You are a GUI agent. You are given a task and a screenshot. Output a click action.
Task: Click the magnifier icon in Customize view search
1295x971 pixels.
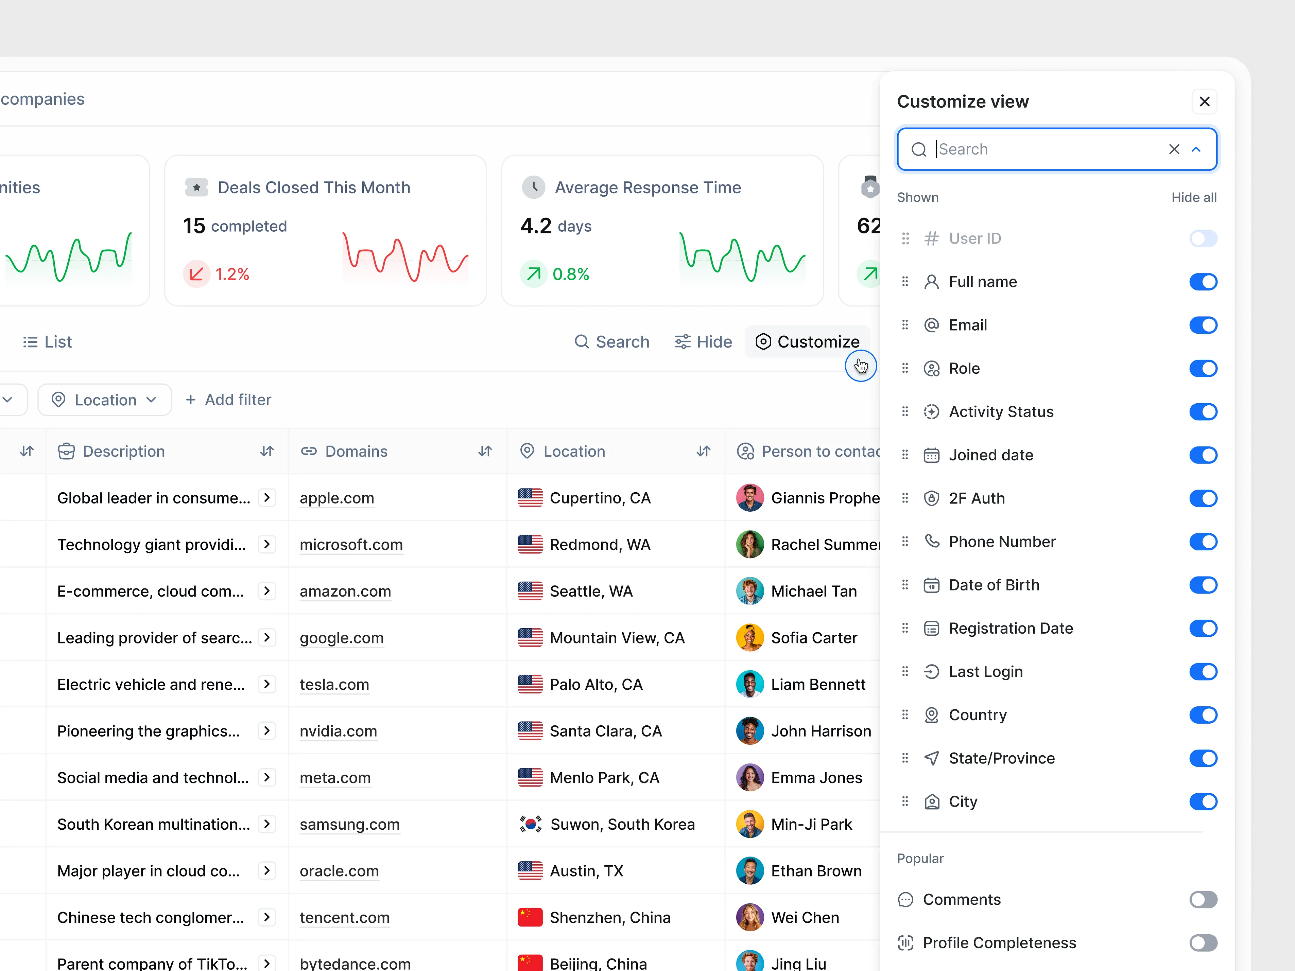click(918, 150)
